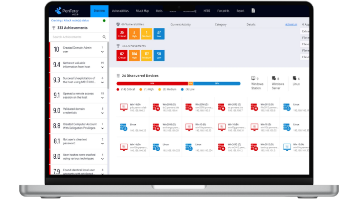
Task: Select the Linux device type icon
Action: tap(294, 79)
